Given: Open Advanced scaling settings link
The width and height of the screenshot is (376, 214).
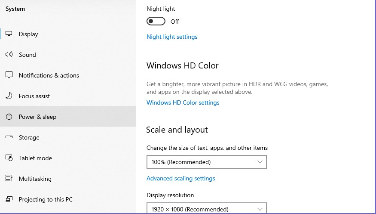Looking at the screenshot, I should click(181, 178).
